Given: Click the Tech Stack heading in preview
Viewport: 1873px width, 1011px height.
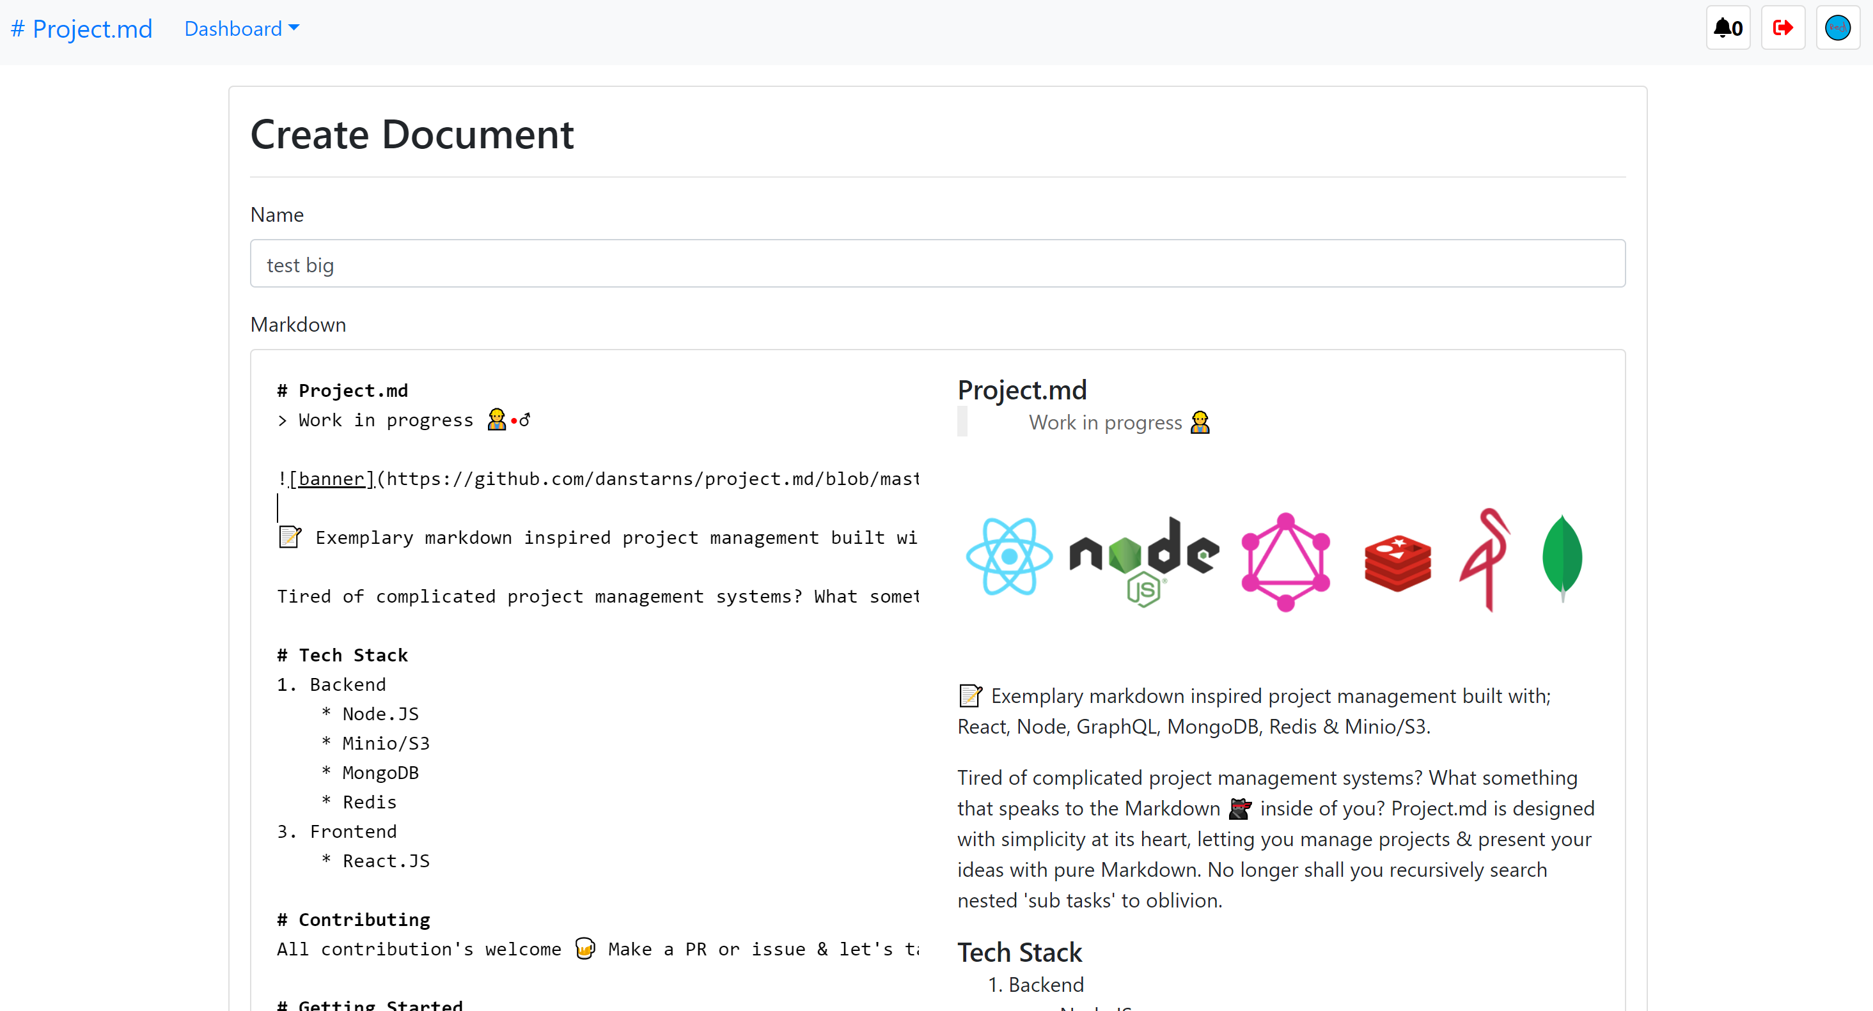Looking at the screenshot, I should tap(1019, 952).
